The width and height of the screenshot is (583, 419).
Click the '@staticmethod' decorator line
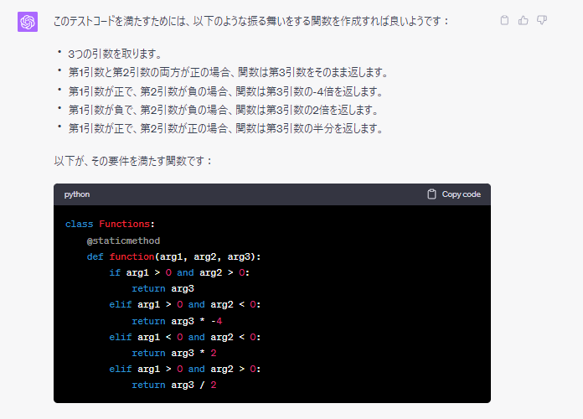tap(123, 241)
